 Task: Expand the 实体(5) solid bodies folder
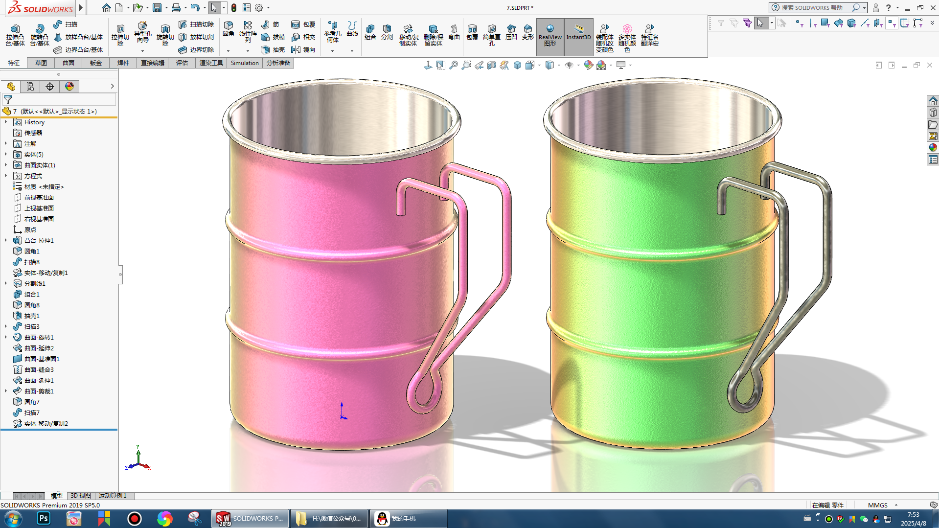click(x=6, y=155)
